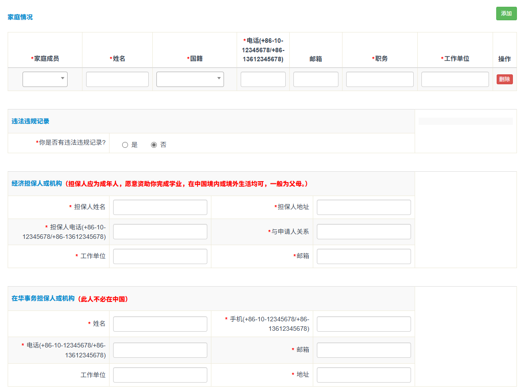Click the 担保人电话 input field

click(160, 232)
